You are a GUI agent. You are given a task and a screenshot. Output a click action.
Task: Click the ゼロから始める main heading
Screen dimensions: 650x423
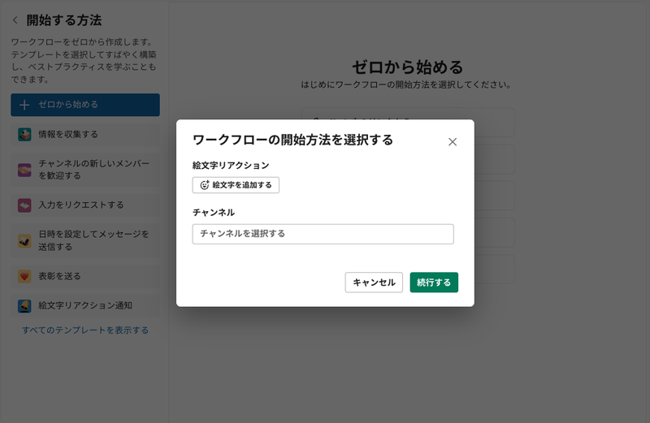(x=408, y=67)
